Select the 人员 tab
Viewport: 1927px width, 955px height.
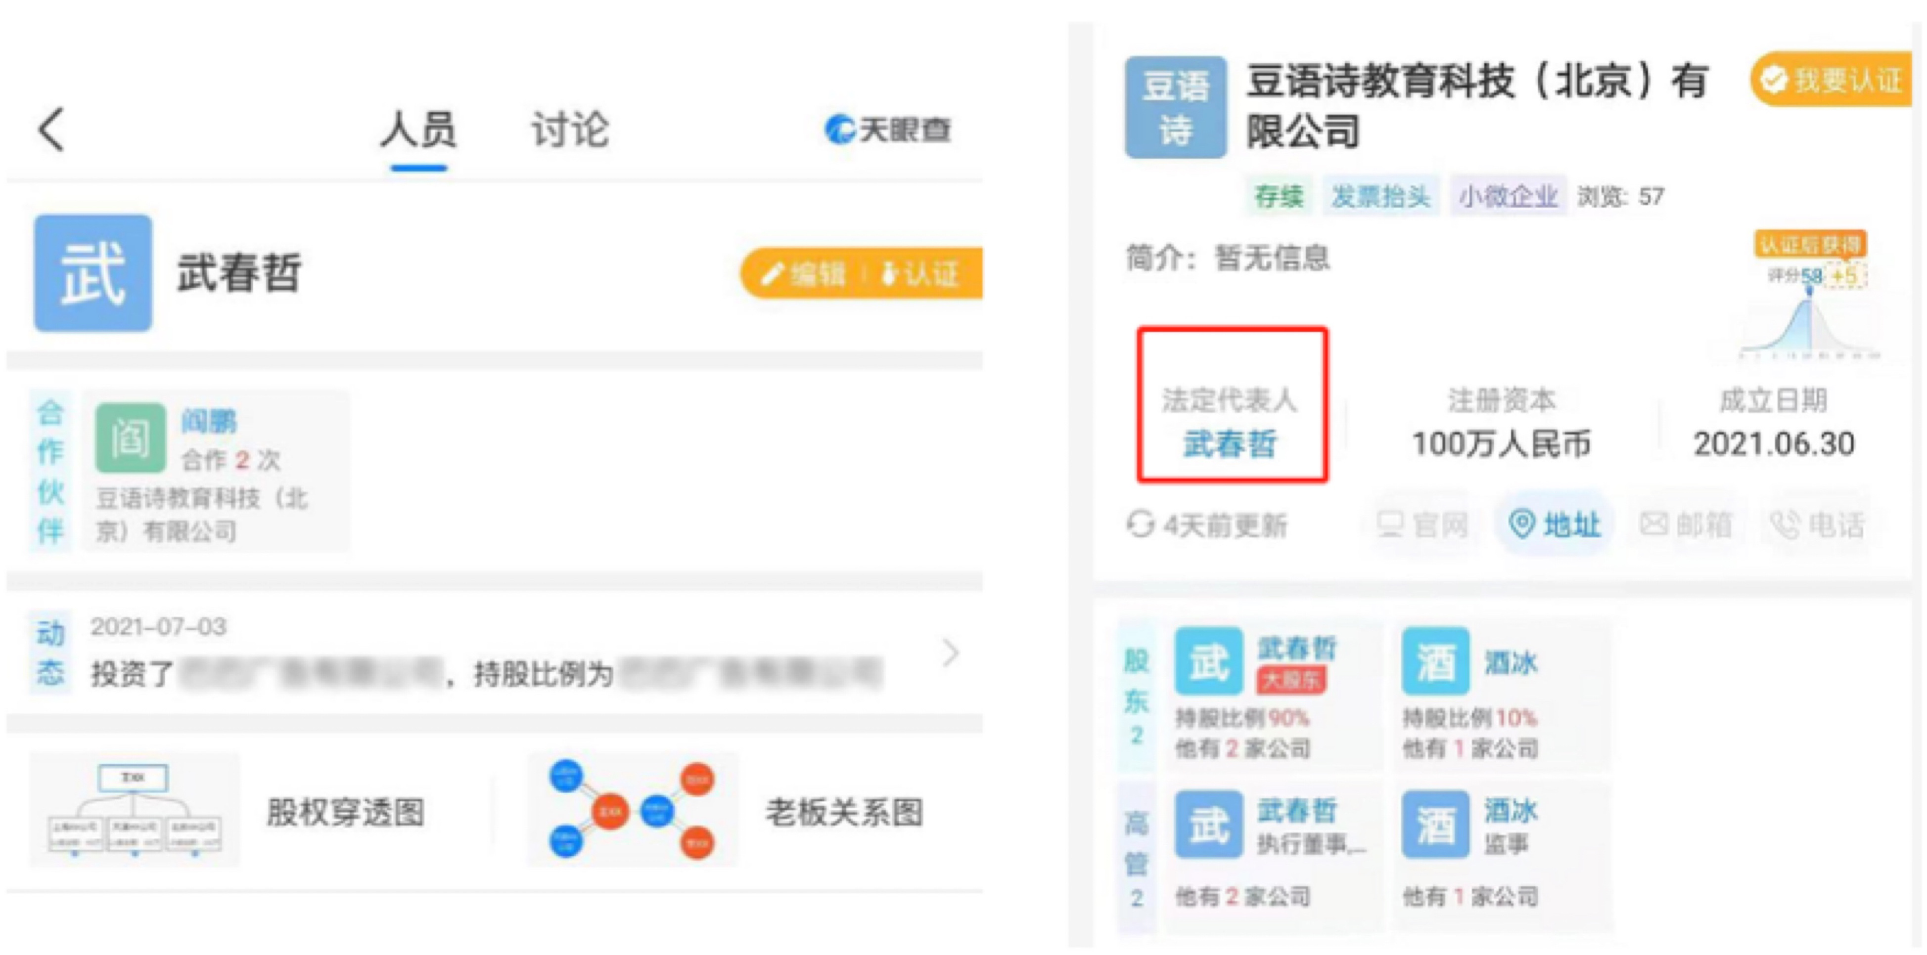pos(418,130)
